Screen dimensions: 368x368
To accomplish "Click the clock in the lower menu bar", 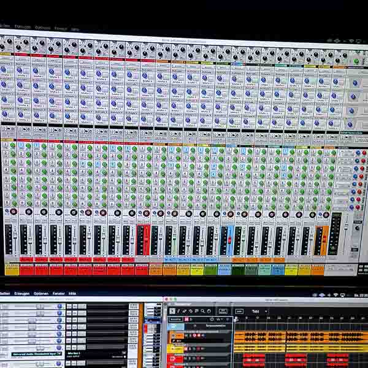I will tap(361, 295).
